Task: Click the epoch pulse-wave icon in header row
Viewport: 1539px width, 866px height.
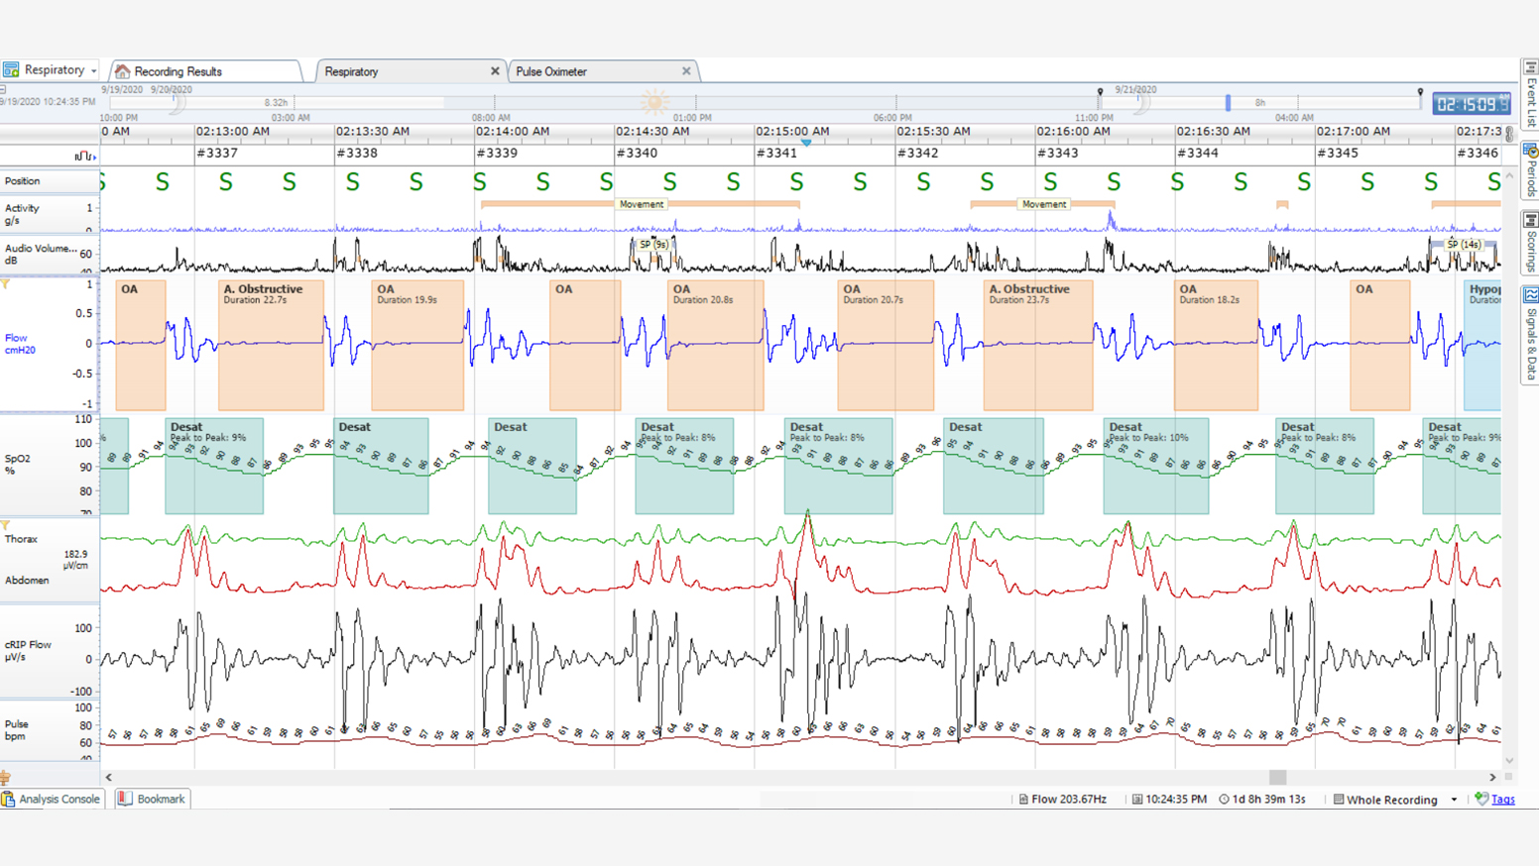Action: coord(83,156)
